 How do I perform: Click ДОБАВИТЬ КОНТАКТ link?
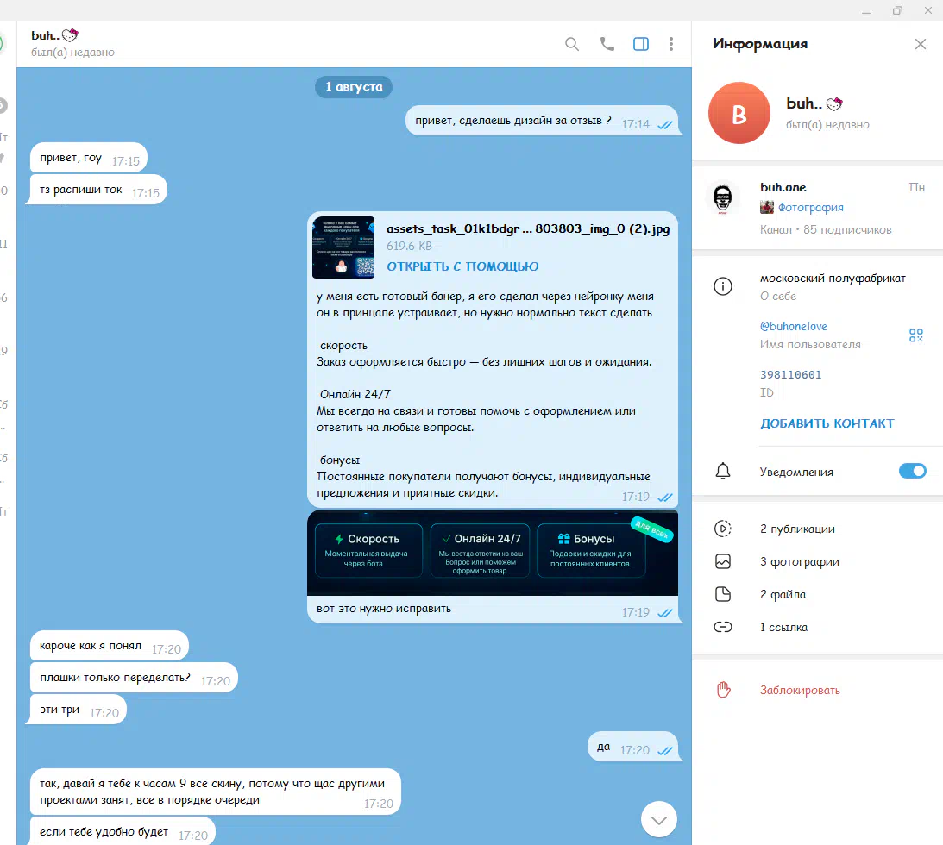click(x=827, y=423)
